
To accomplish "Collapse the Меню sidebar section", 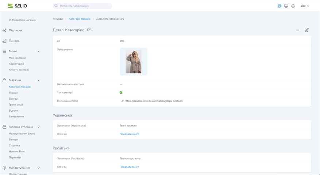I will 39,51.
